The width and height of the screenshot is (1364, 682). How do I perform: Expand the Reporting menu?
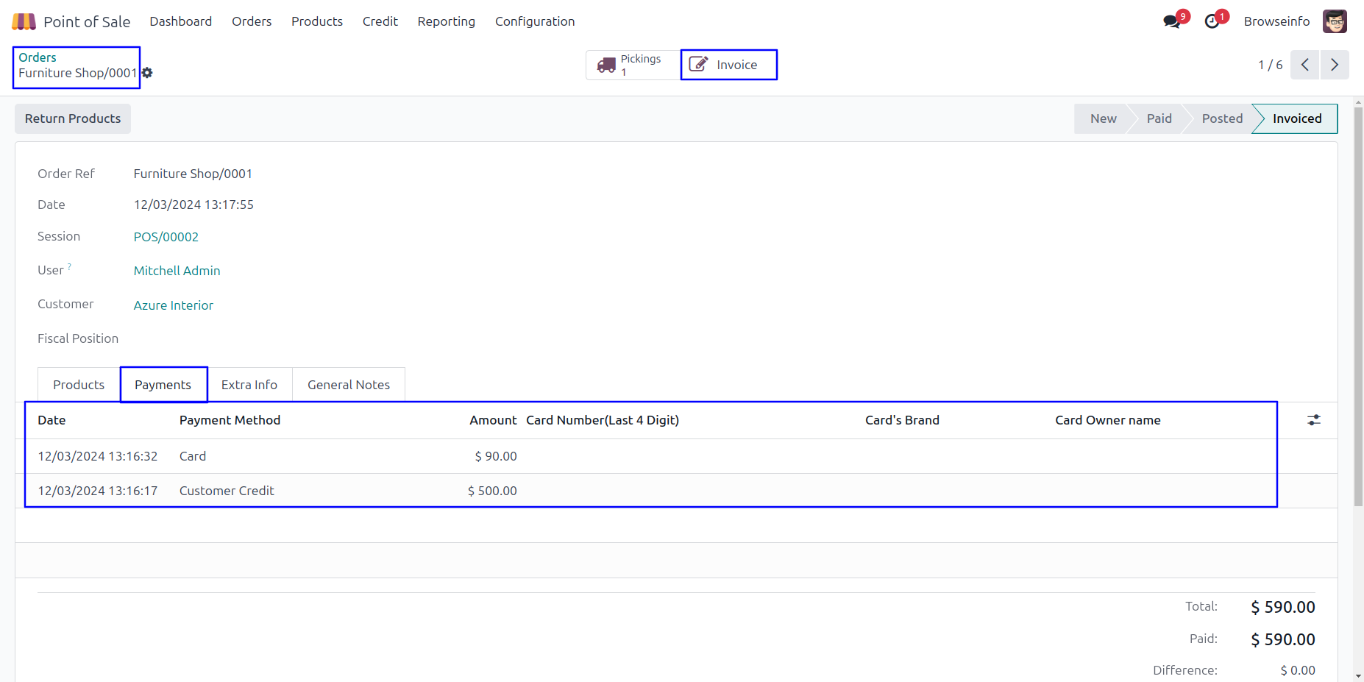[446, 21]
